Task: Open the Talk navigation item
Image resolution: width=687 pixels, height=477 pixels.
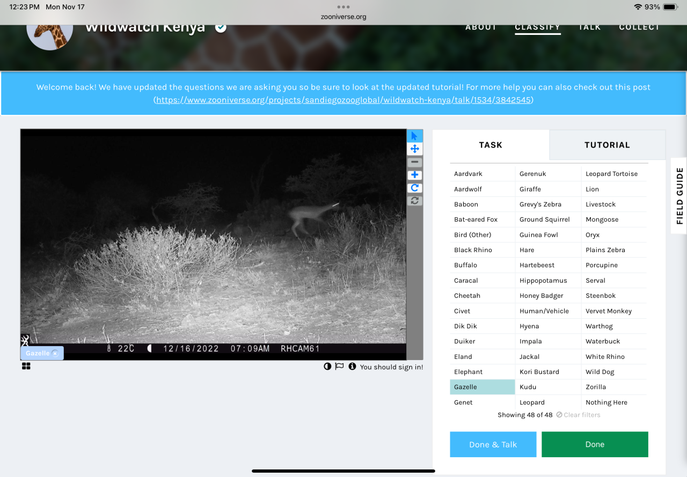Action: click(x=589, y=27)
